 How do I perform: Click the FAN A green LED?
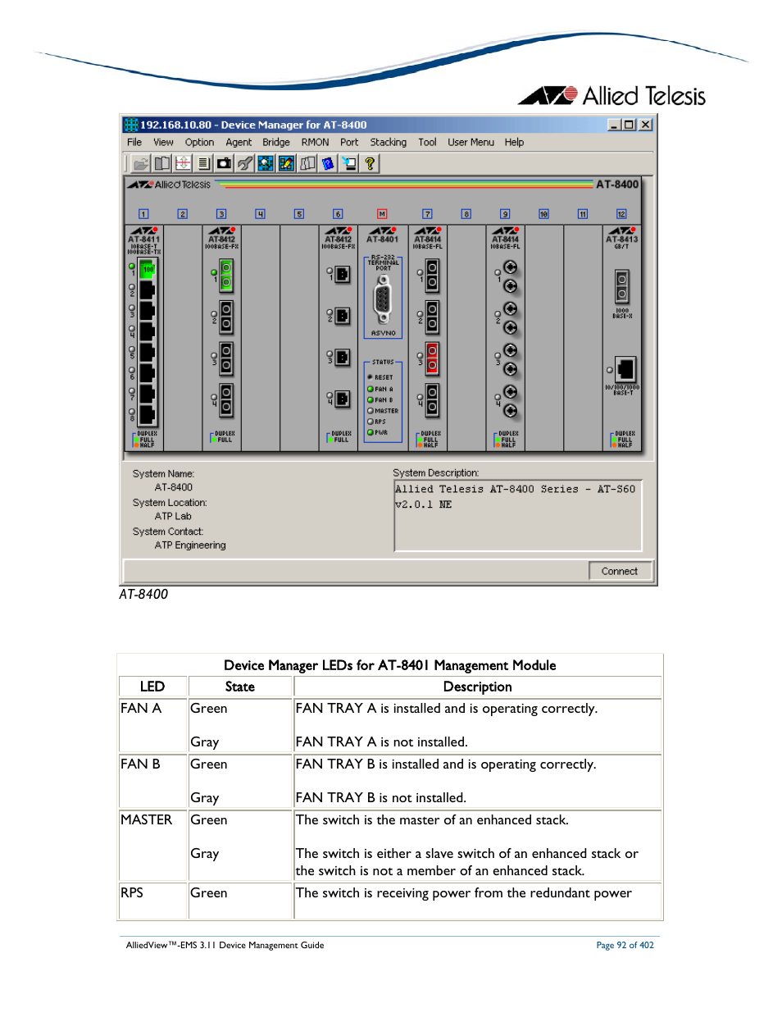coord(371,389)
